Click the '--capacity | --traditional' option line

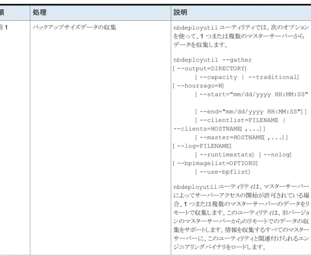click(247, 77)
